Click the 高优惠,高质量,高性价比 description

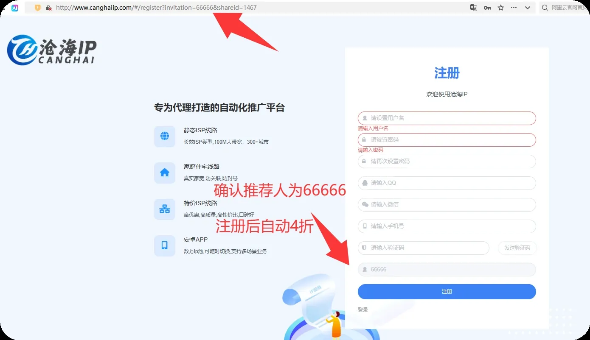pyautogui.click(x=219, y=215)
